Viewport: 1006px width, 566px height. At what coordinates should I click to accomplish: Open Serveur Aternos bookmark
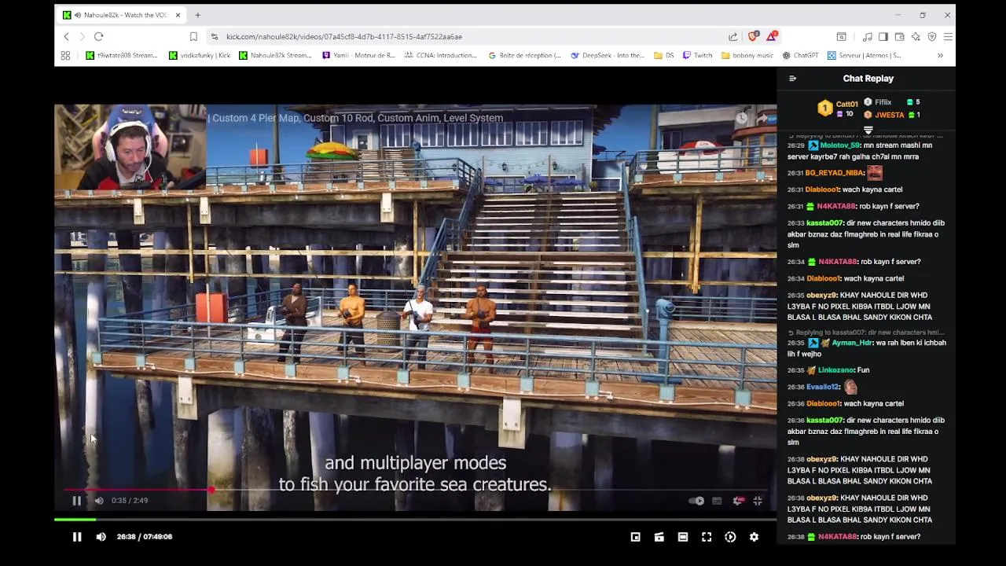click(865, 56)
